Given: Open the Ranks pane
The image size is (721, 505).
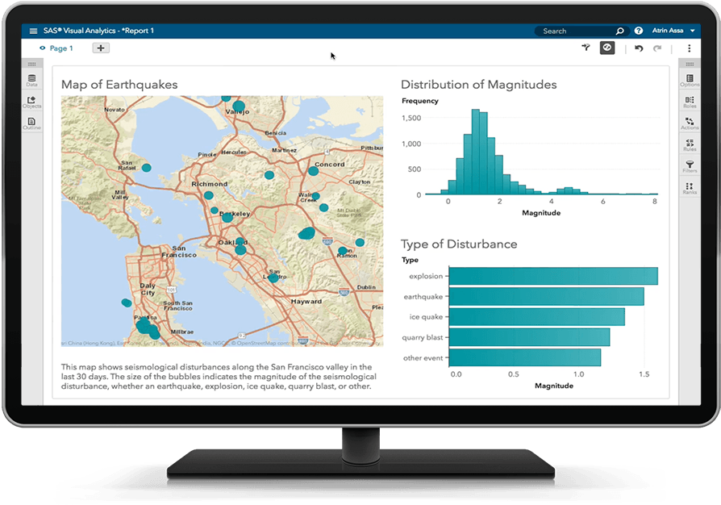Looking at the screenshot, I should click(690, 189).
